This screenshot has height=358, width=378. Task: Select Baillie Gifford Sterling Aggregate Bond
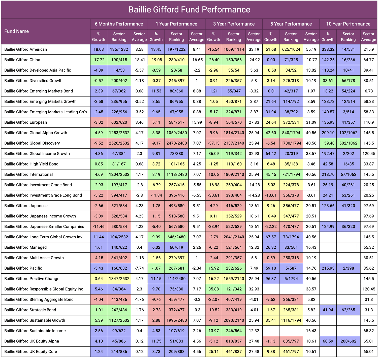(39, 299)
